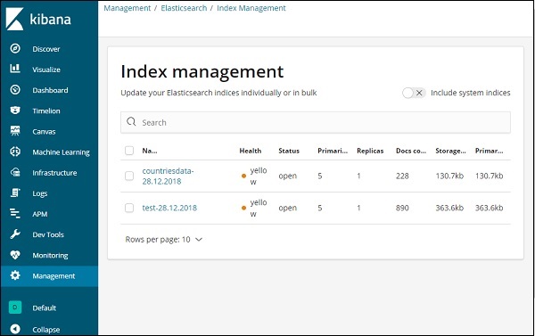
Task: Select the countriesdata-28.12.2018 row checkbox
Action: (129, 176)
